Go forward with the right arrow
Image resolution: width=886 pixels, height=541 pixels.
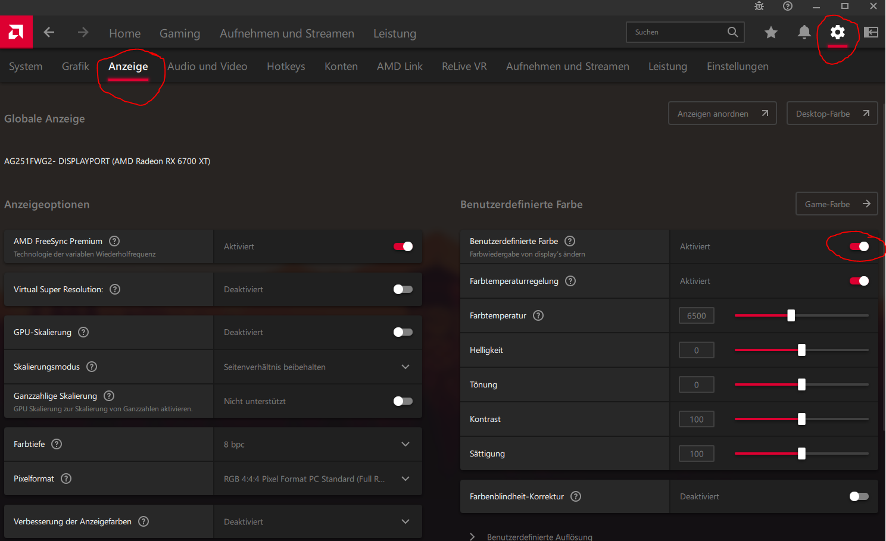point(83,32)
